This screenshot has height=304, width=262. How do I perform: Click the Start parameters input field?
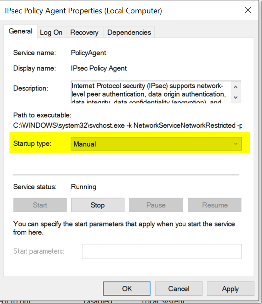pyautogui.click(x=162, y=251)
